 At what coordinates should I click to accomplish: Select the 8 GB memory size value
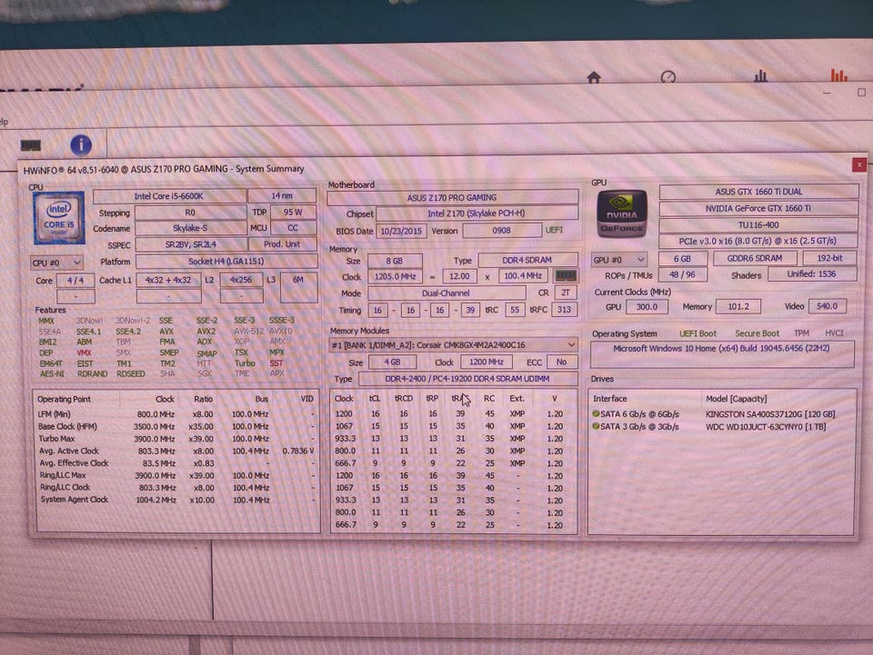395,261
